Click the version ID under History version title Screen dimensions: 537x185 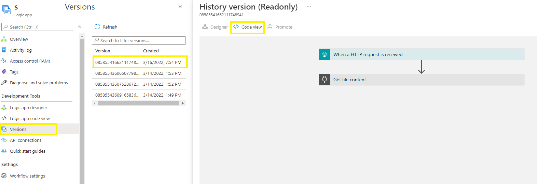[x=221, y=15]
